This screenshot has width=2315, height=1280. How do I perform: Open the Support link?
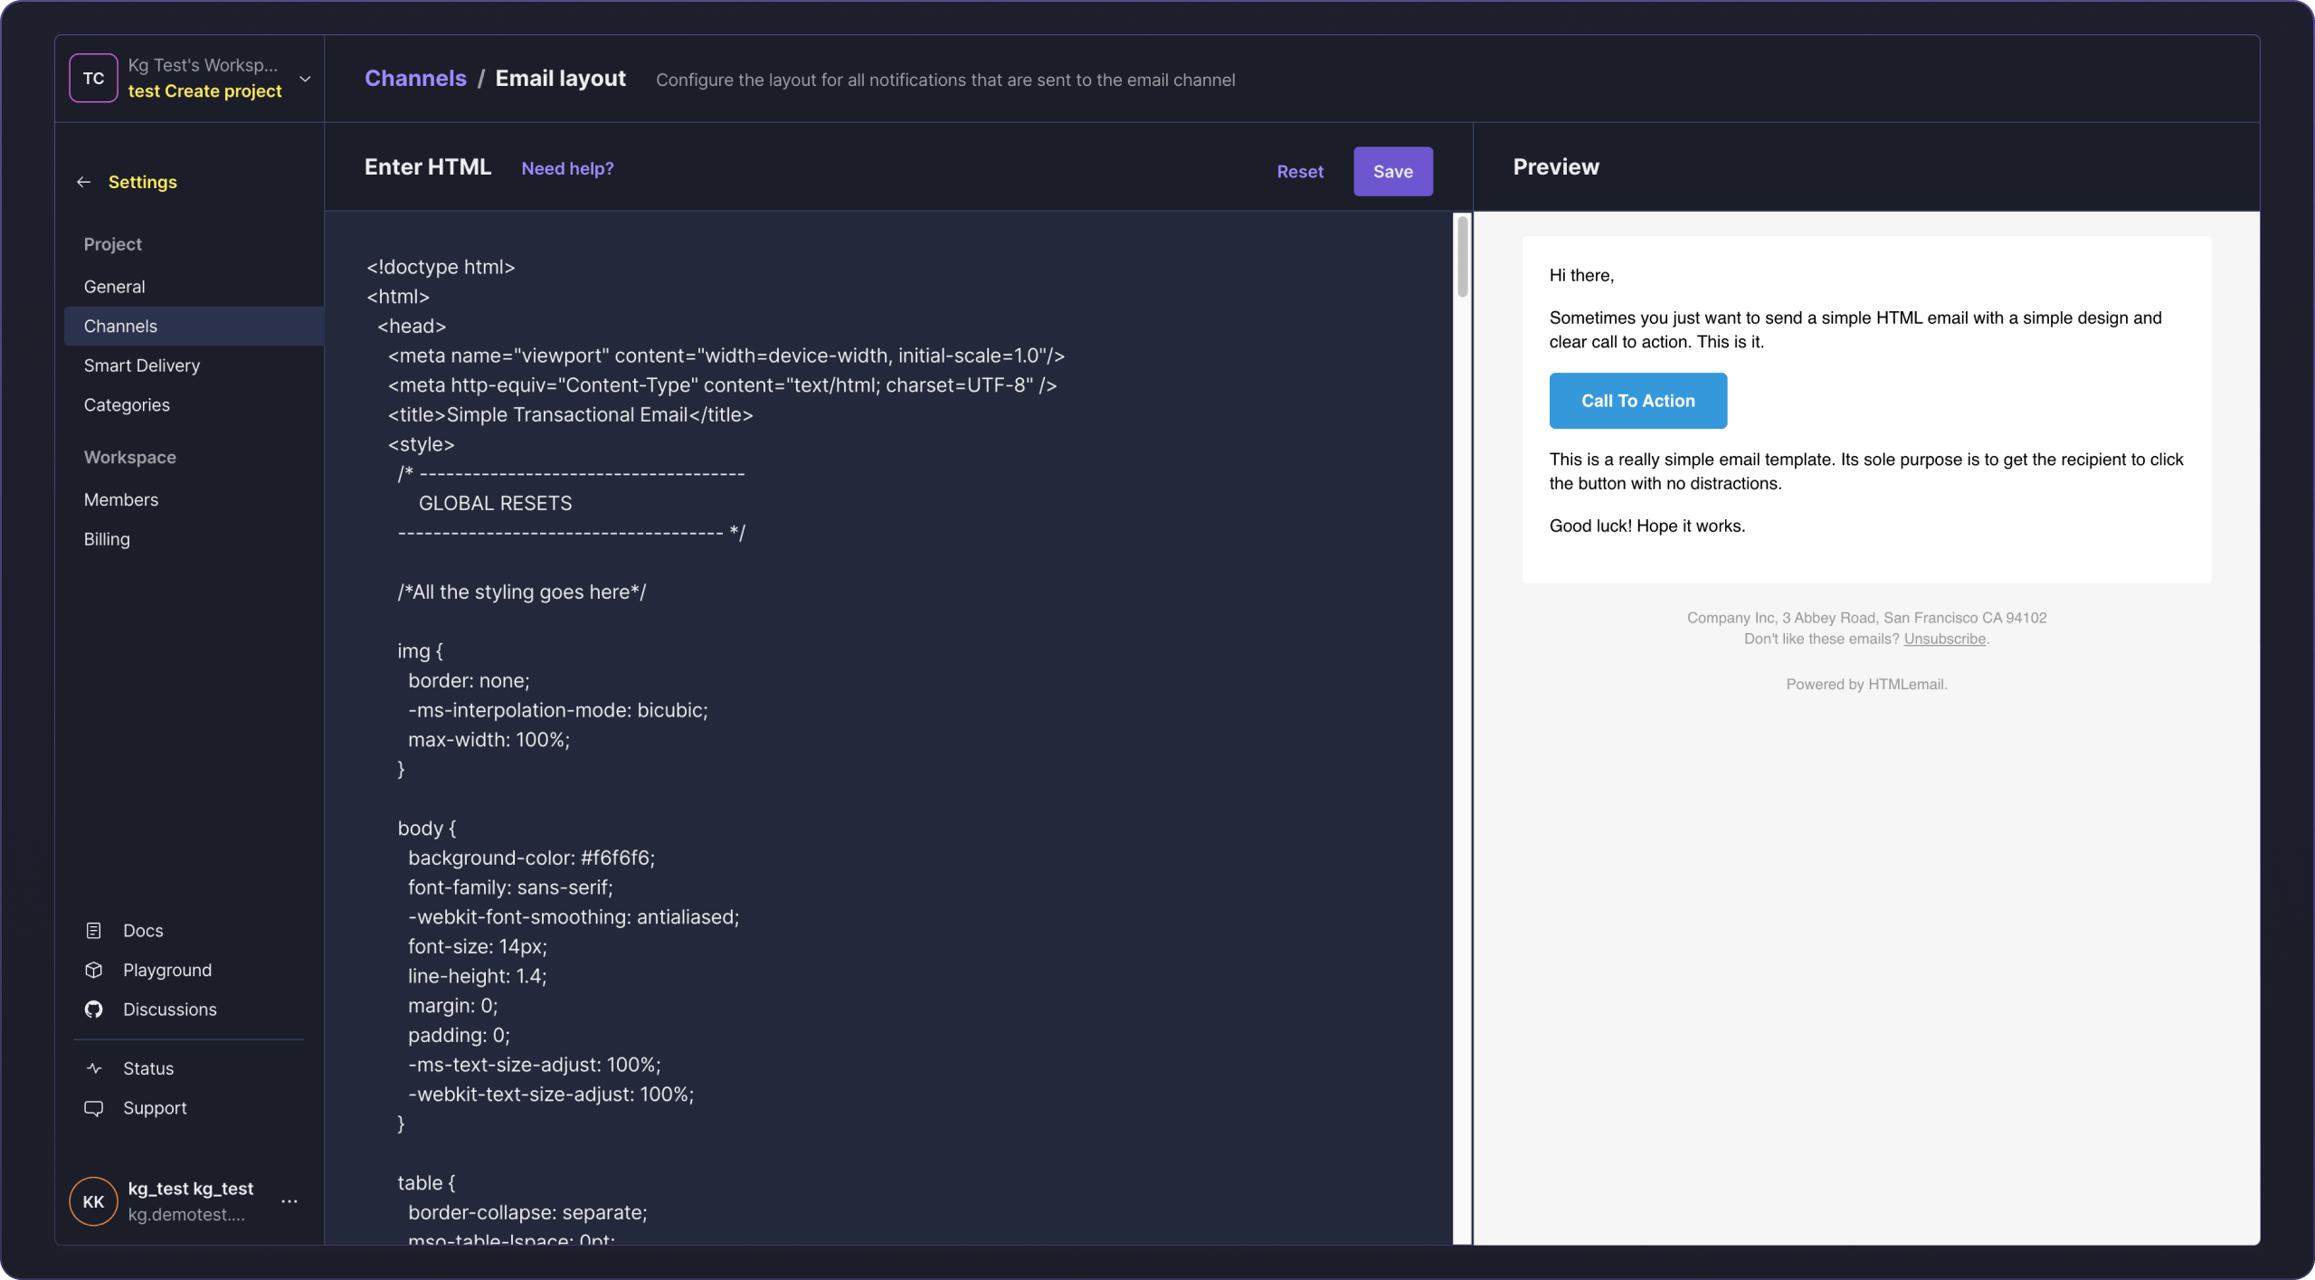tap(155, 1108)
